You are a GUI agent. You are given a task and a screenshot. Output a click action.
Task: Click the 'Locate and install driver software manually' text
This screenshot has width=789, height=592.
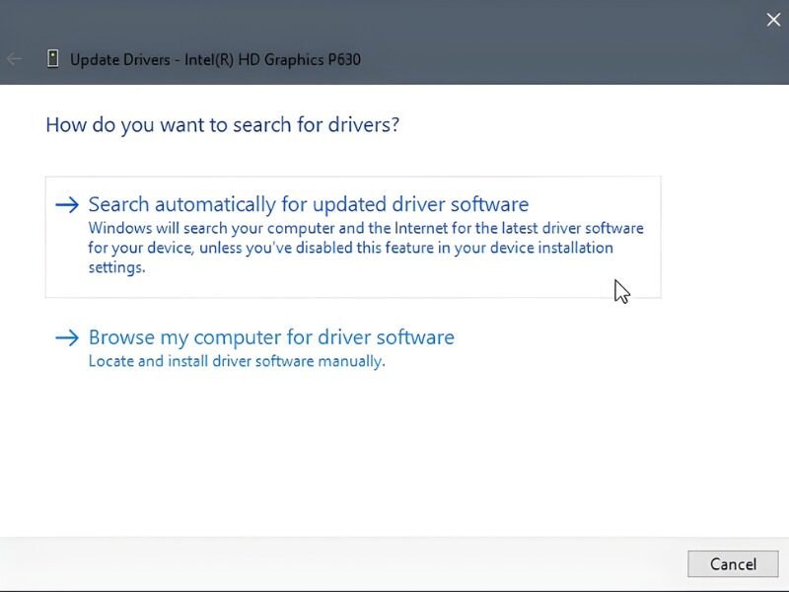click(236, 361)
